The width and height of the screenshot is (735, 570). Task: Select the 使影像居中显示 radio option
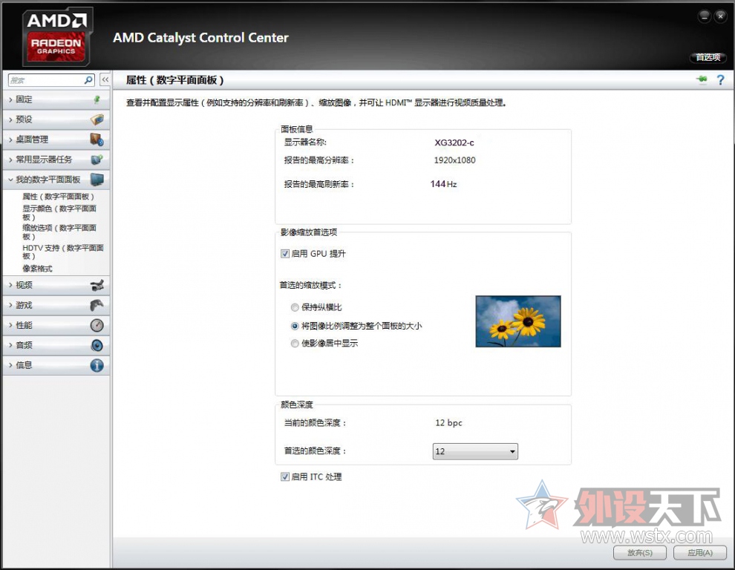coord(295,343)
